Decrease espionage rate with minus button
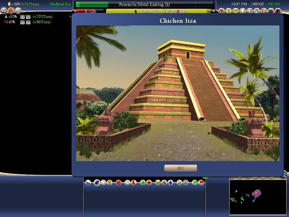289x217 pixels. click(x=28, y=22)
